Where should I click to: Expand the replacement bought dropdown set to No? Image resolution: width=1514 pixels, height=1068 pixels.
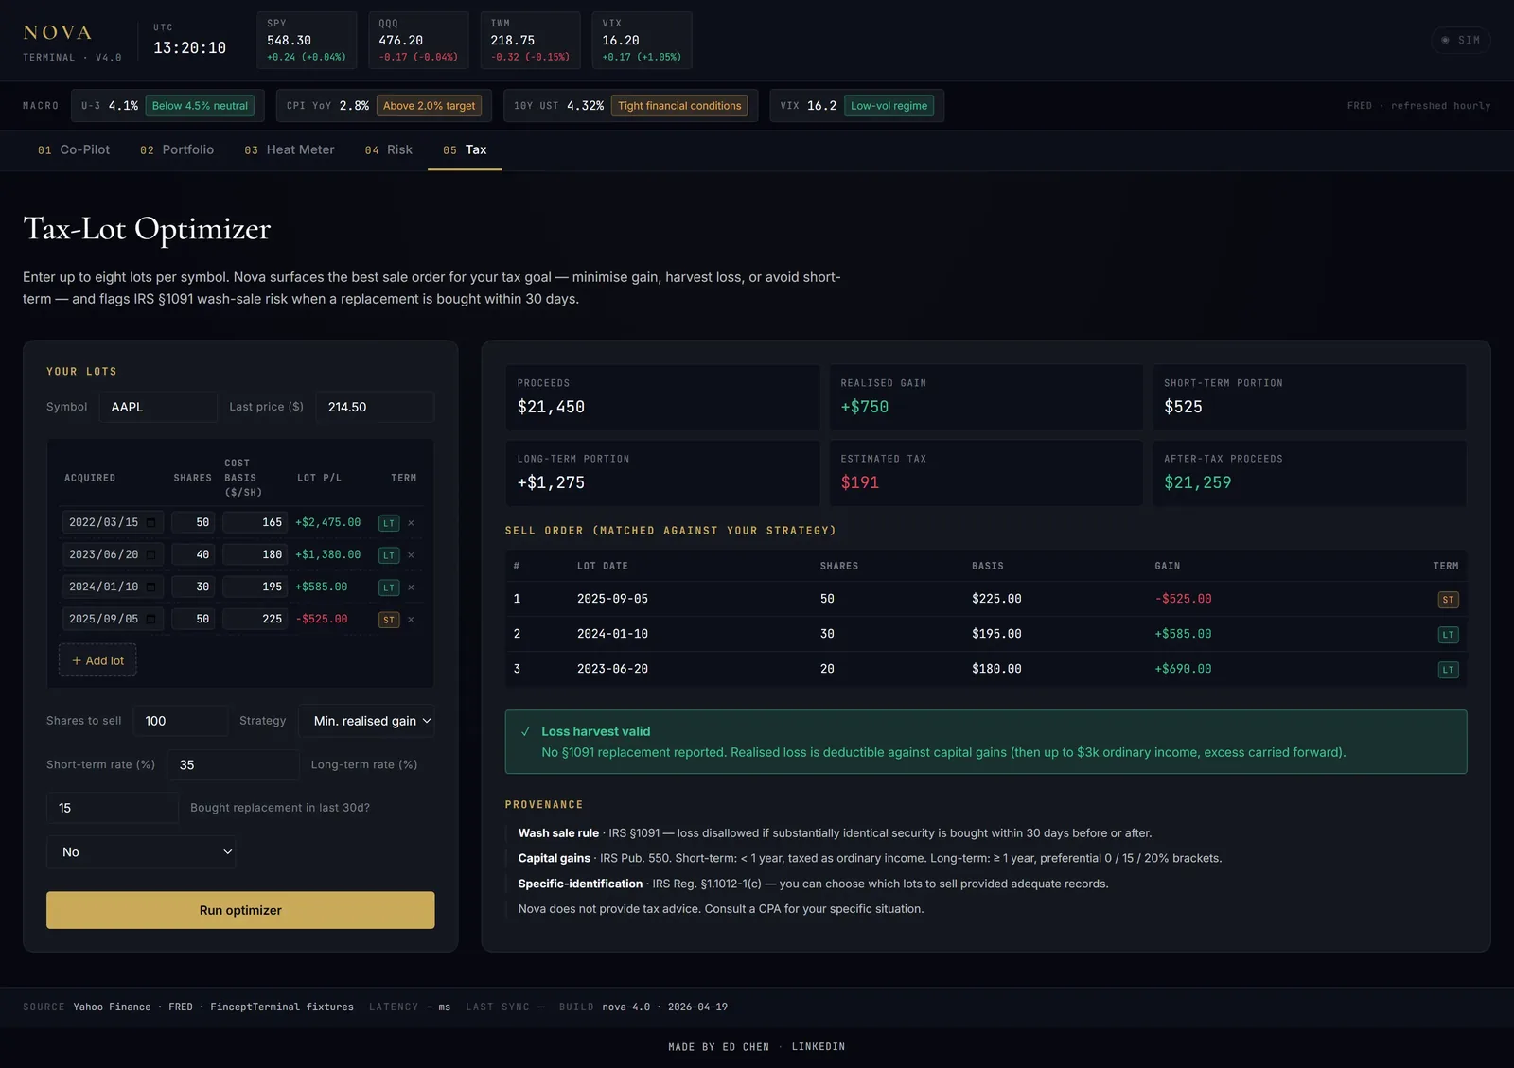point(141,852)
